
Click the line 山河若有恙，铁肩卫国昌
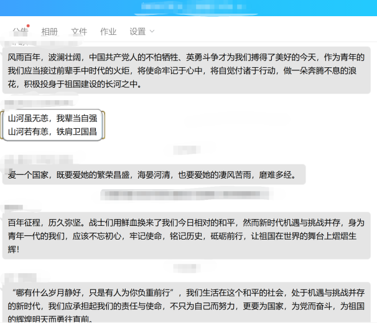pyautogui.click(x=52, y=131)
